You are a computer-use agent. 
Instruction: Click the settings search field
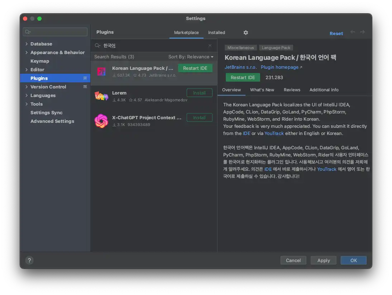coord(55,32)
